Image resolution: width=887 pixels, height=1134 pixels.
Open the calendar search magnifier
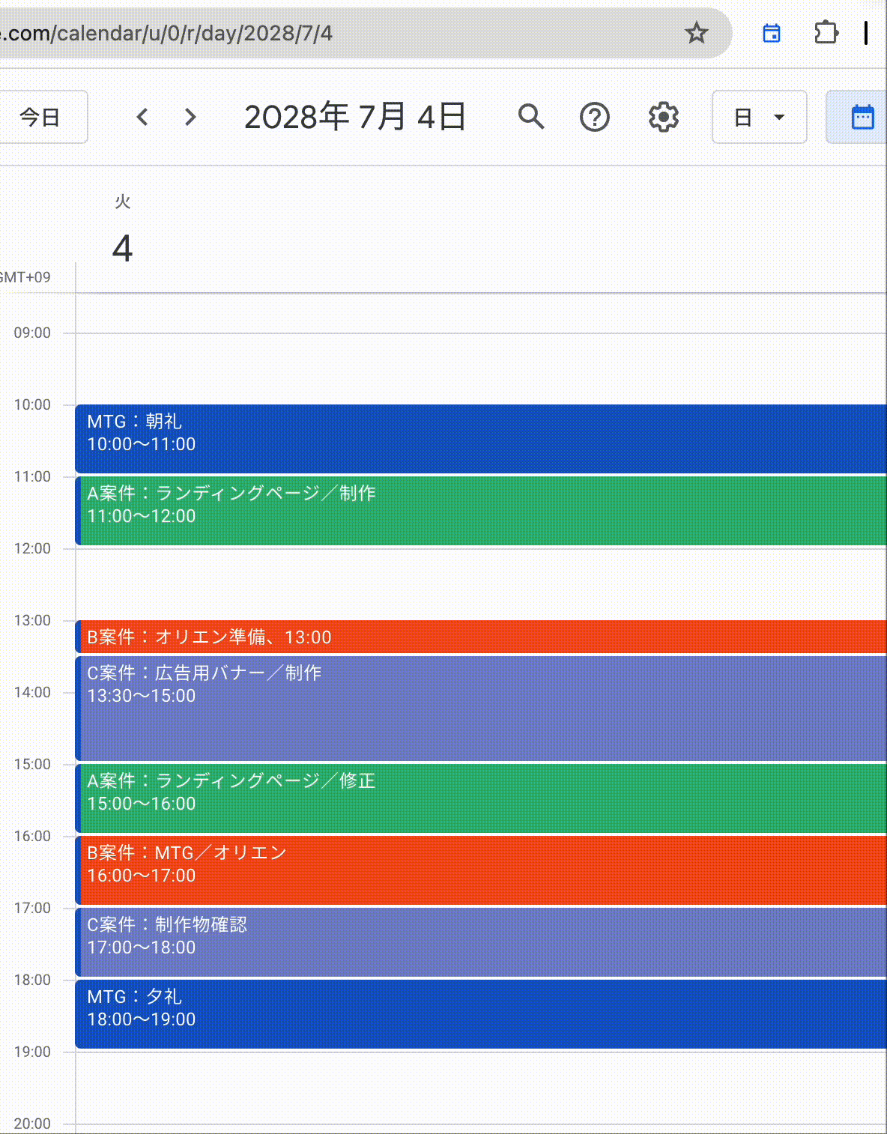pos(531,117)
